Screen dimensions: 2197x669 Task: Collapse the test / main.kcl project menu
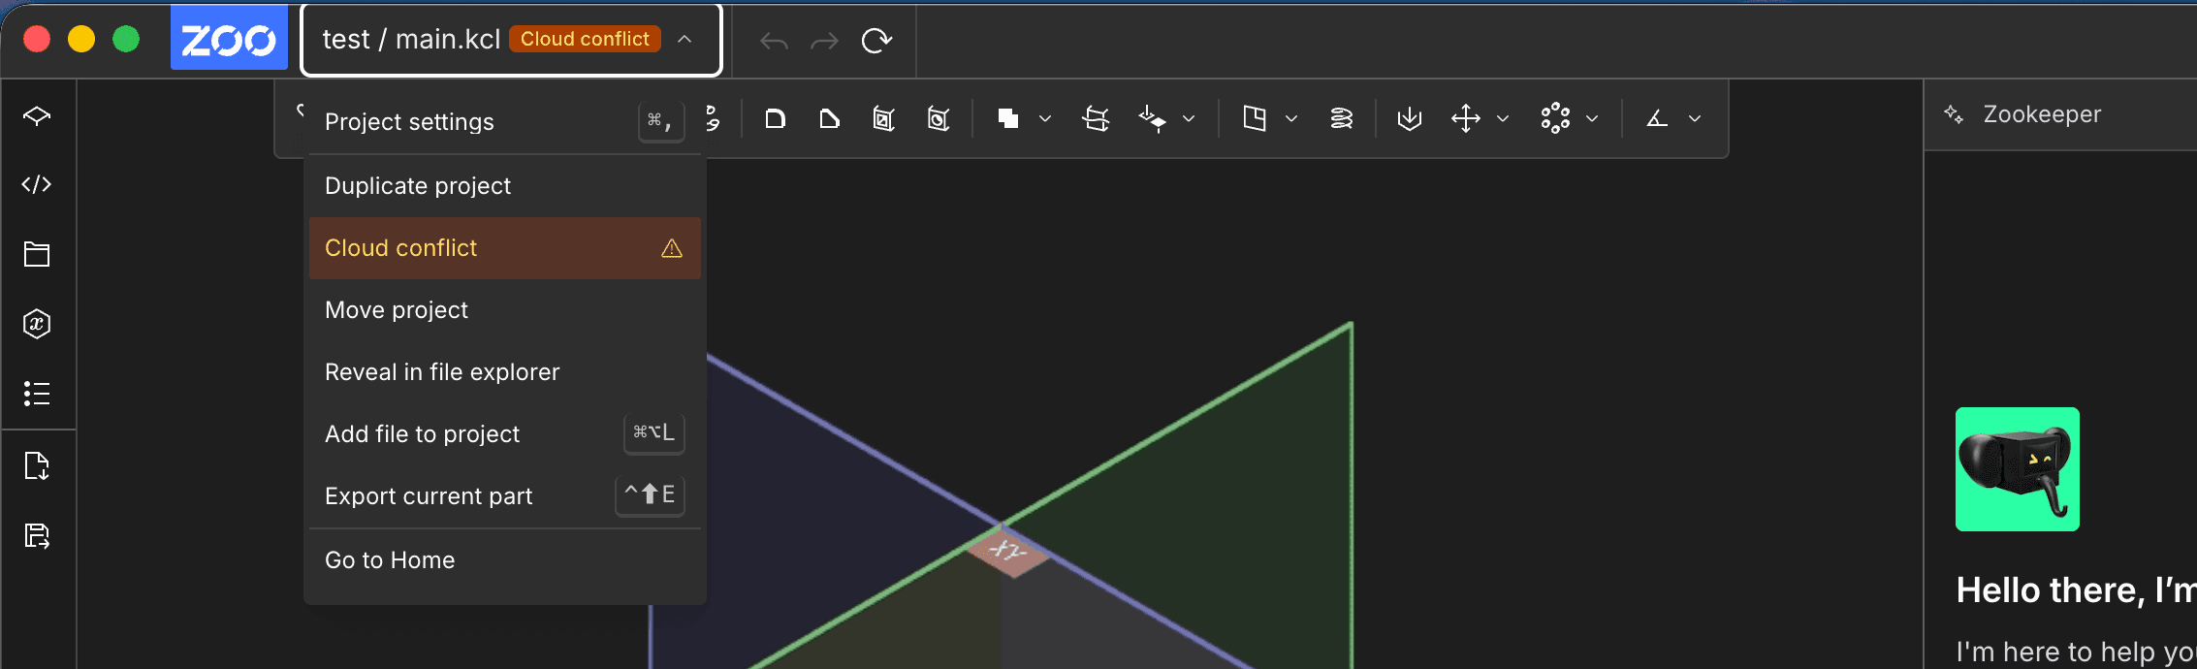pos(685,39)
